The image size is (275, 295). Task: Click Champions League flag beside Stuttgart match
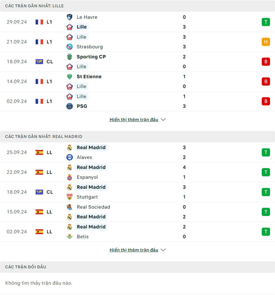tap(39, 192)
